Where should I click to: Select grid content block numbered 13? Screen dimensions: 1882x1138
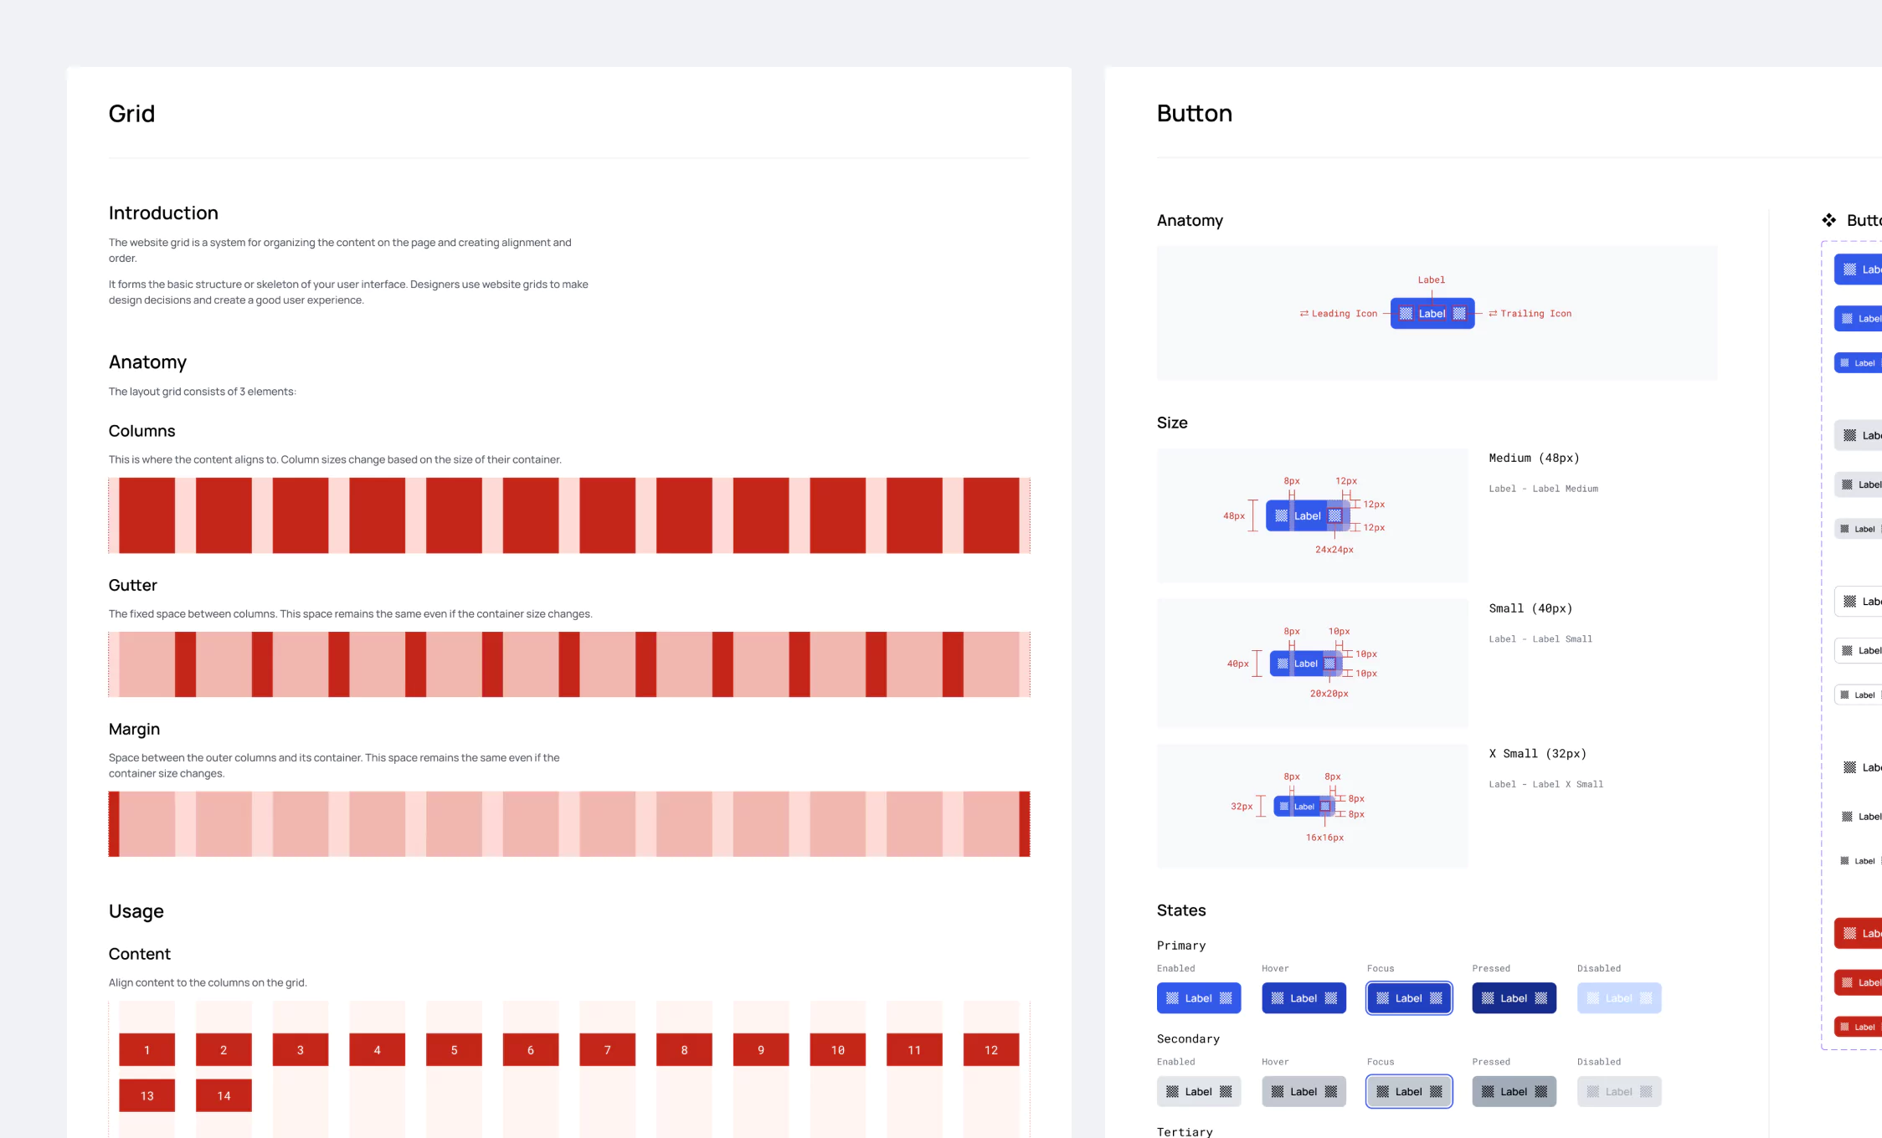[147, 1095]
